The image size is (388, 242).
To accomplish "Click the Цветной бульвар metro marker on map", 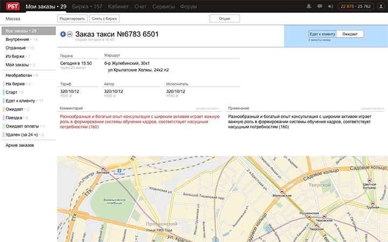I will click(x=370, y=181).
